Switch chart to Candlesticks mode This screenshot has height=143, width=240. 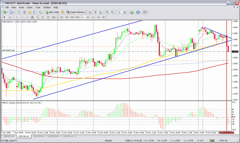point(95,12)
